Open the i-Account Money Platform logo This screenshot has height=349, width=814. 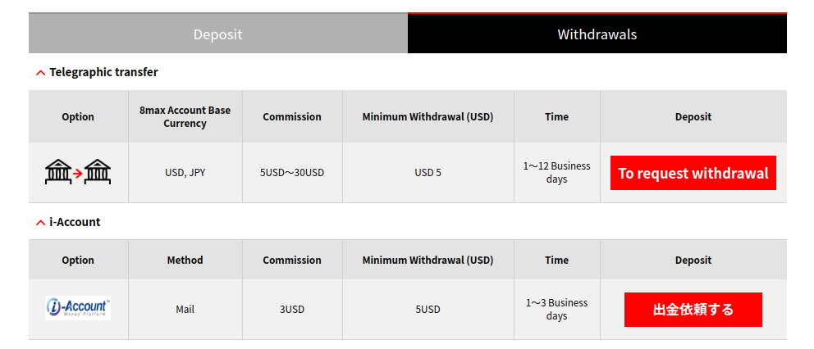(x=78, y=308)
